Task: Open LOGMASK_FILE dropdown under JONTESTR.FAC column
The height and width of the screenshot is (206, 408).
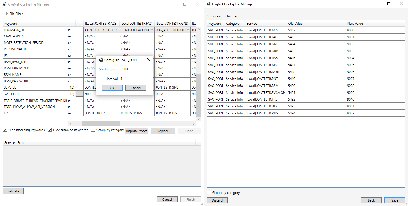Action: (152, 30)
